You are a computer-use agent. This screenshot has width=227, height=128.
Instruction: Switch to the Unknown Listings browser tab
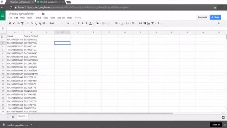click(20, 2)
